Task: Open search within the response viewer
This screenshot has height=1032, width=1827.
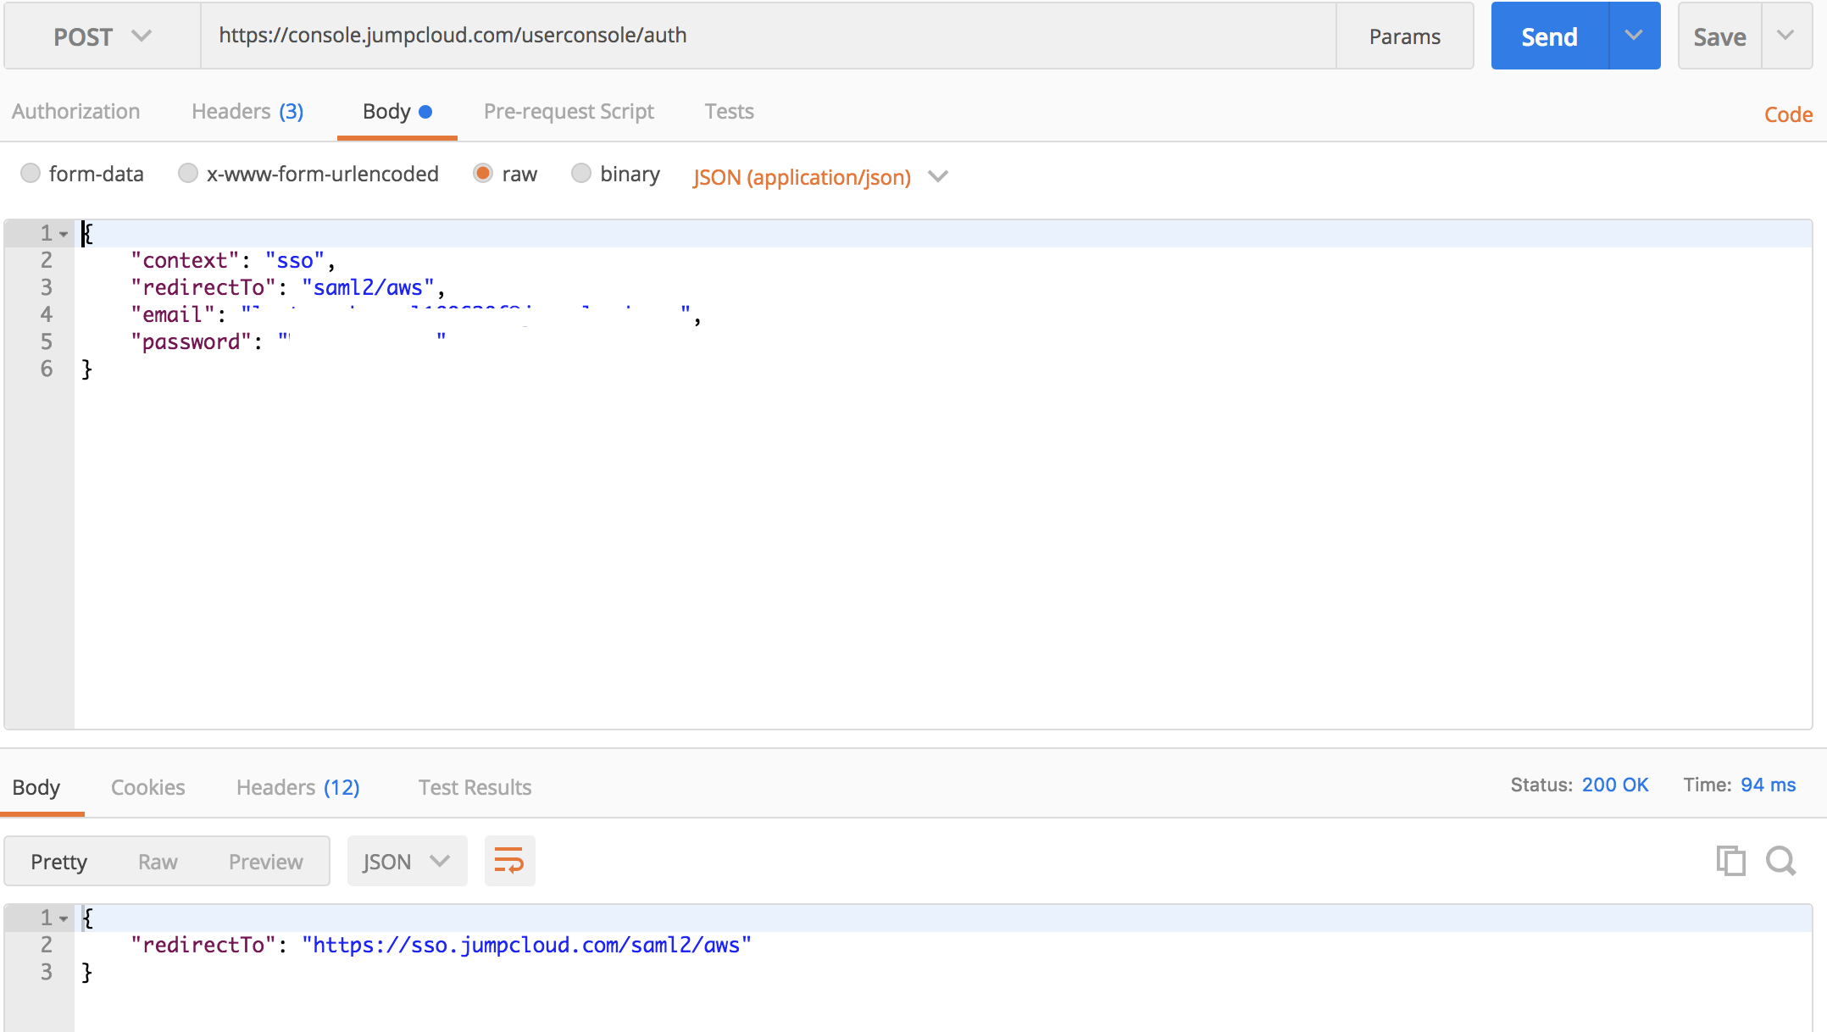Action: pyautogui.click(x=1780, y=861)
